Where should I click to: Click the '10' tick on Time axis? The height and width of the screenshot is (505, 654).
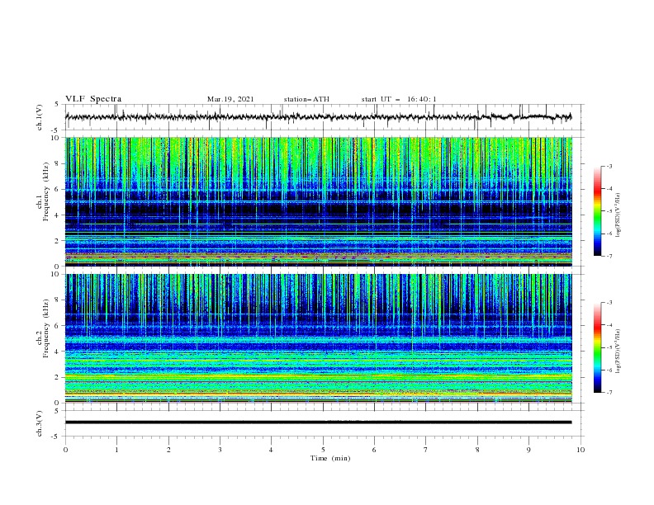pyautogui.click(x=581, y=450)
